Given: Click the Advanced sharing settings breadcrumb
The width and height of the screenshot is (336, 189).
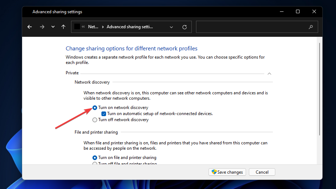Looking at the screenshot, I should [x=130, y=27].
